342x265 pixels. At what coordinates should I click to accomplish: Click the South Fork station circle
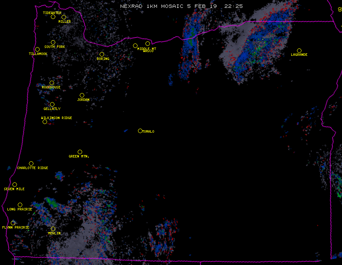coord(53,43)
